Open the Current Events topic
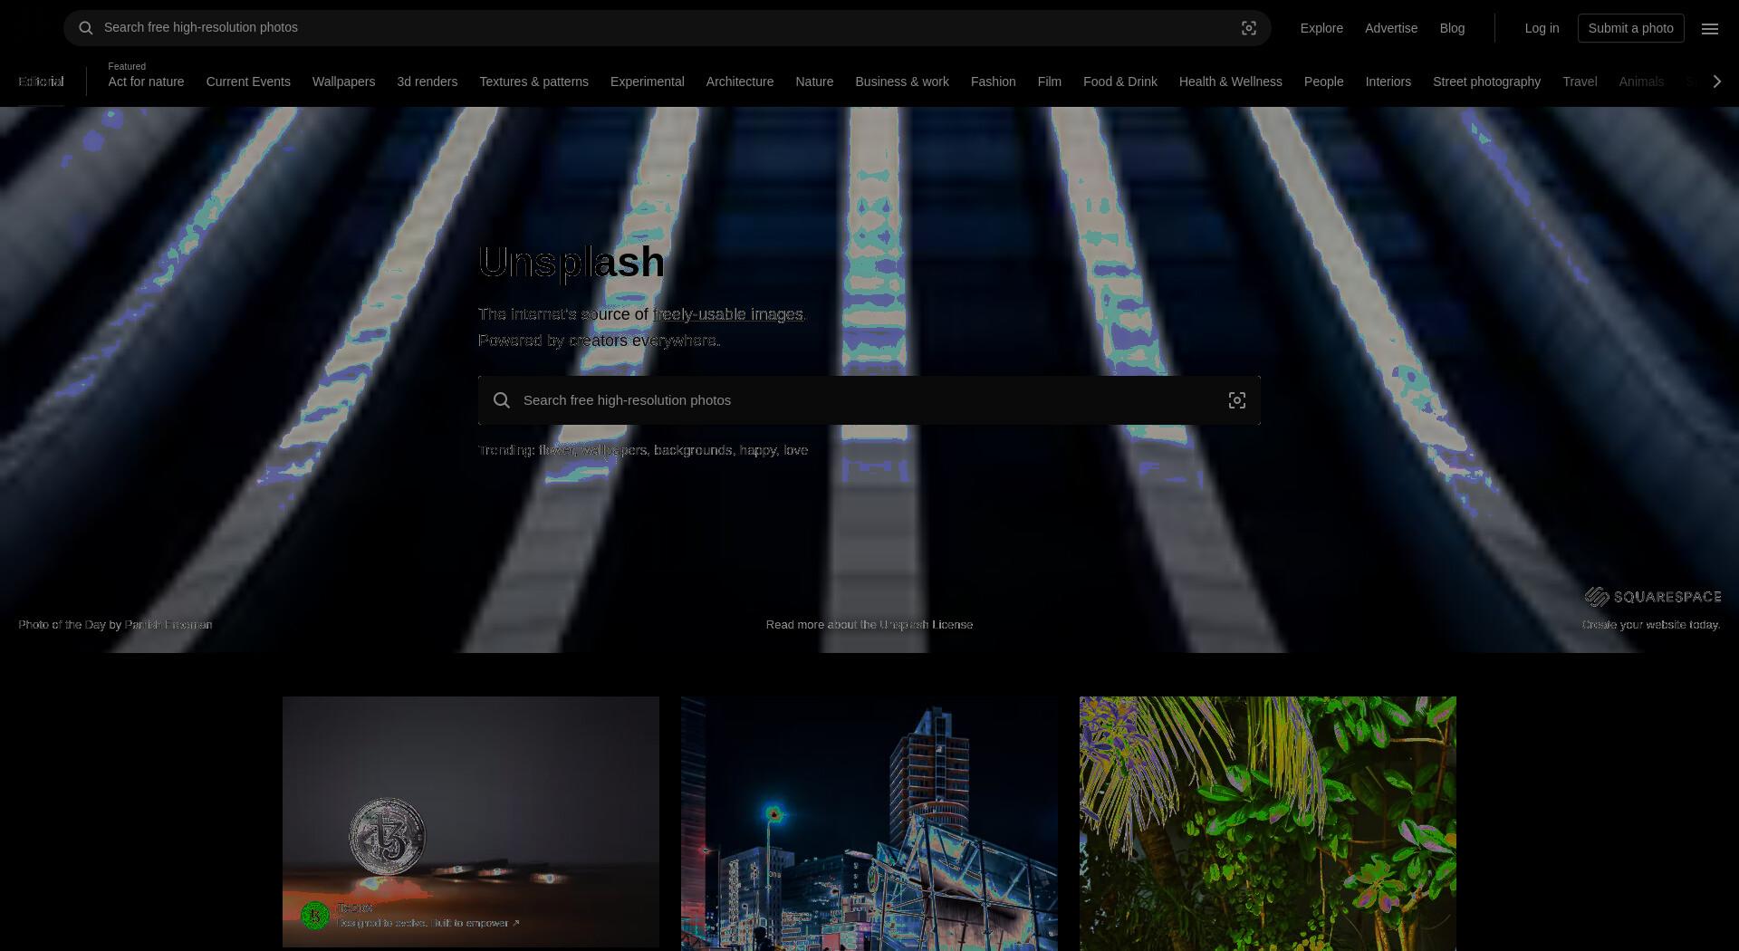The height and width of the screenshot is (951, 1739). pos(248,82)
